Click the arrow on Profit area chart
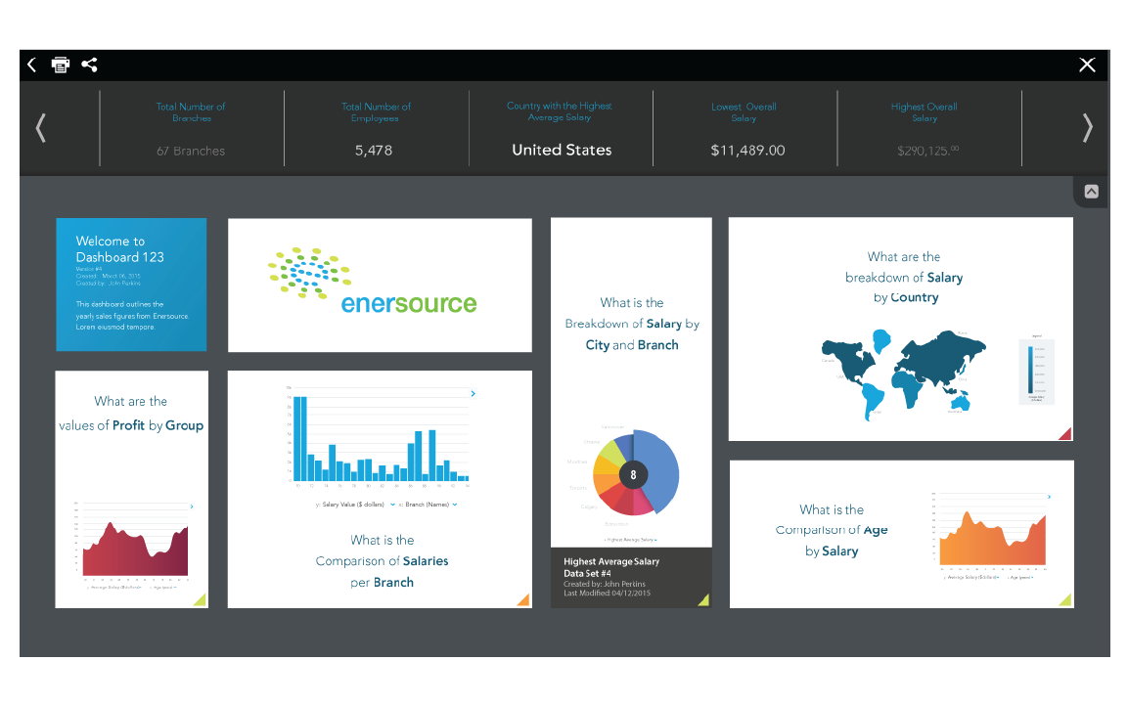Image resolution: width=1128 pixels, height=705 pixels. (x=192, y=507)
